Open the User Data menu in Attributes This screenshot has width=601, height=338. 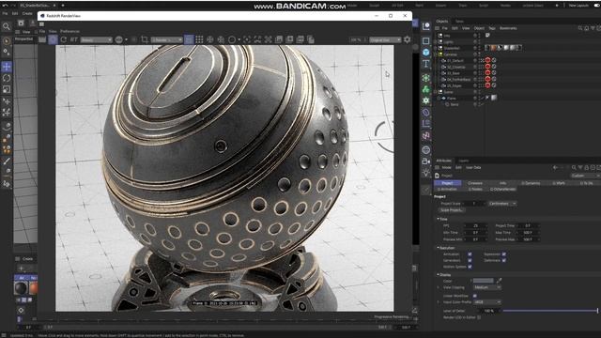(x=473, y=167)
